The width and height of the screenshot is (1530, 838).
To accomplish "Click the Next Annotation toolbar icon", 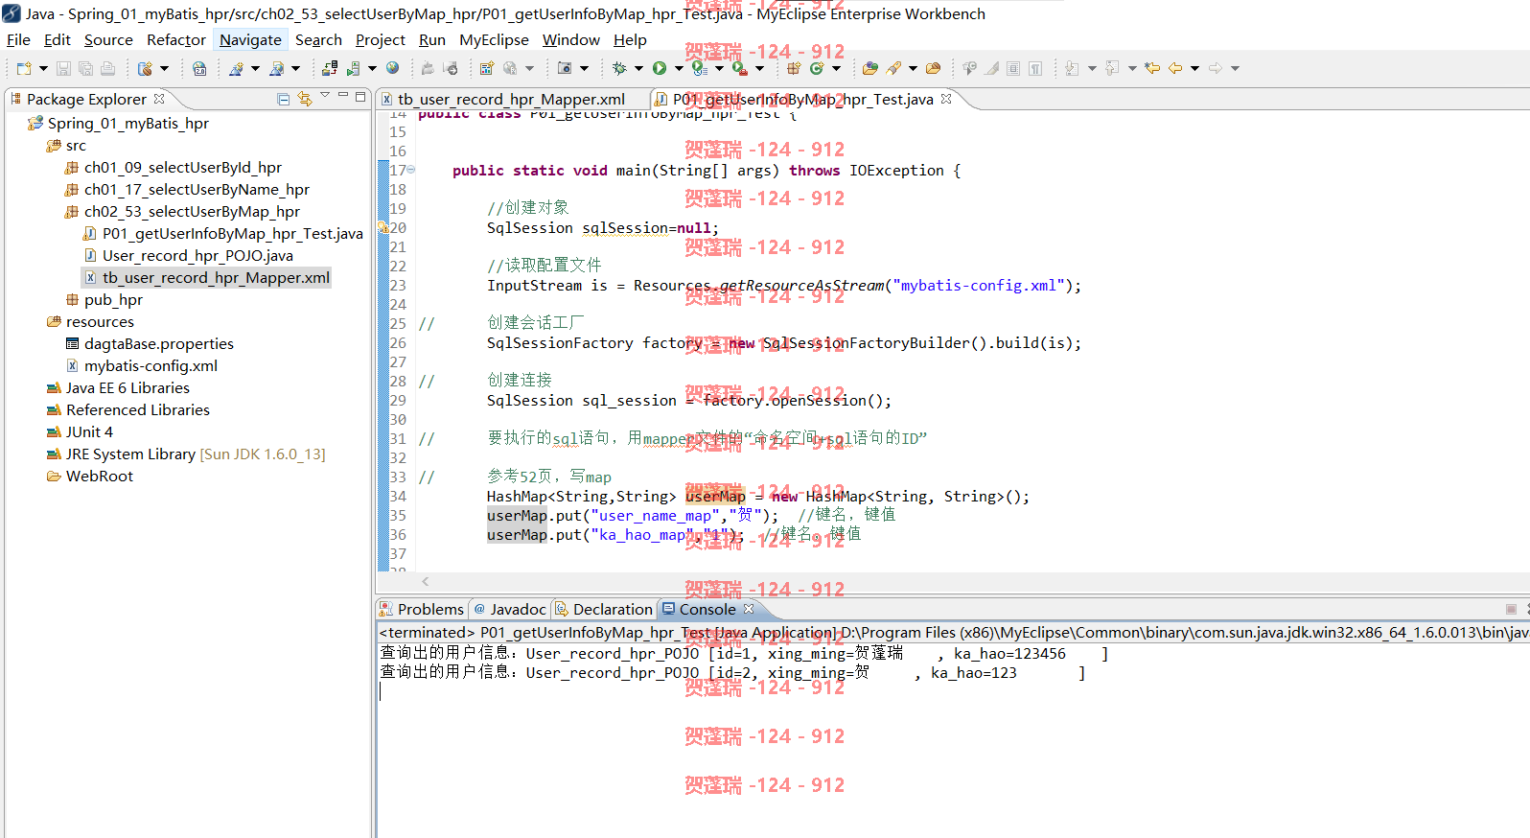I will pos(1072,68).
